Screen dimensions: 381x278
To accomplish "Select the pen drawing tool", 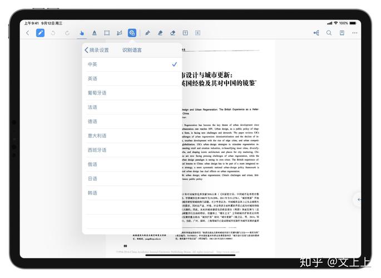I will 147,33.
